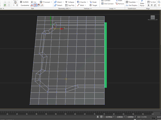The height and width of the screenshot is (120, 161).
Task: Select the Target weld tool
Action: coord(93,5)
